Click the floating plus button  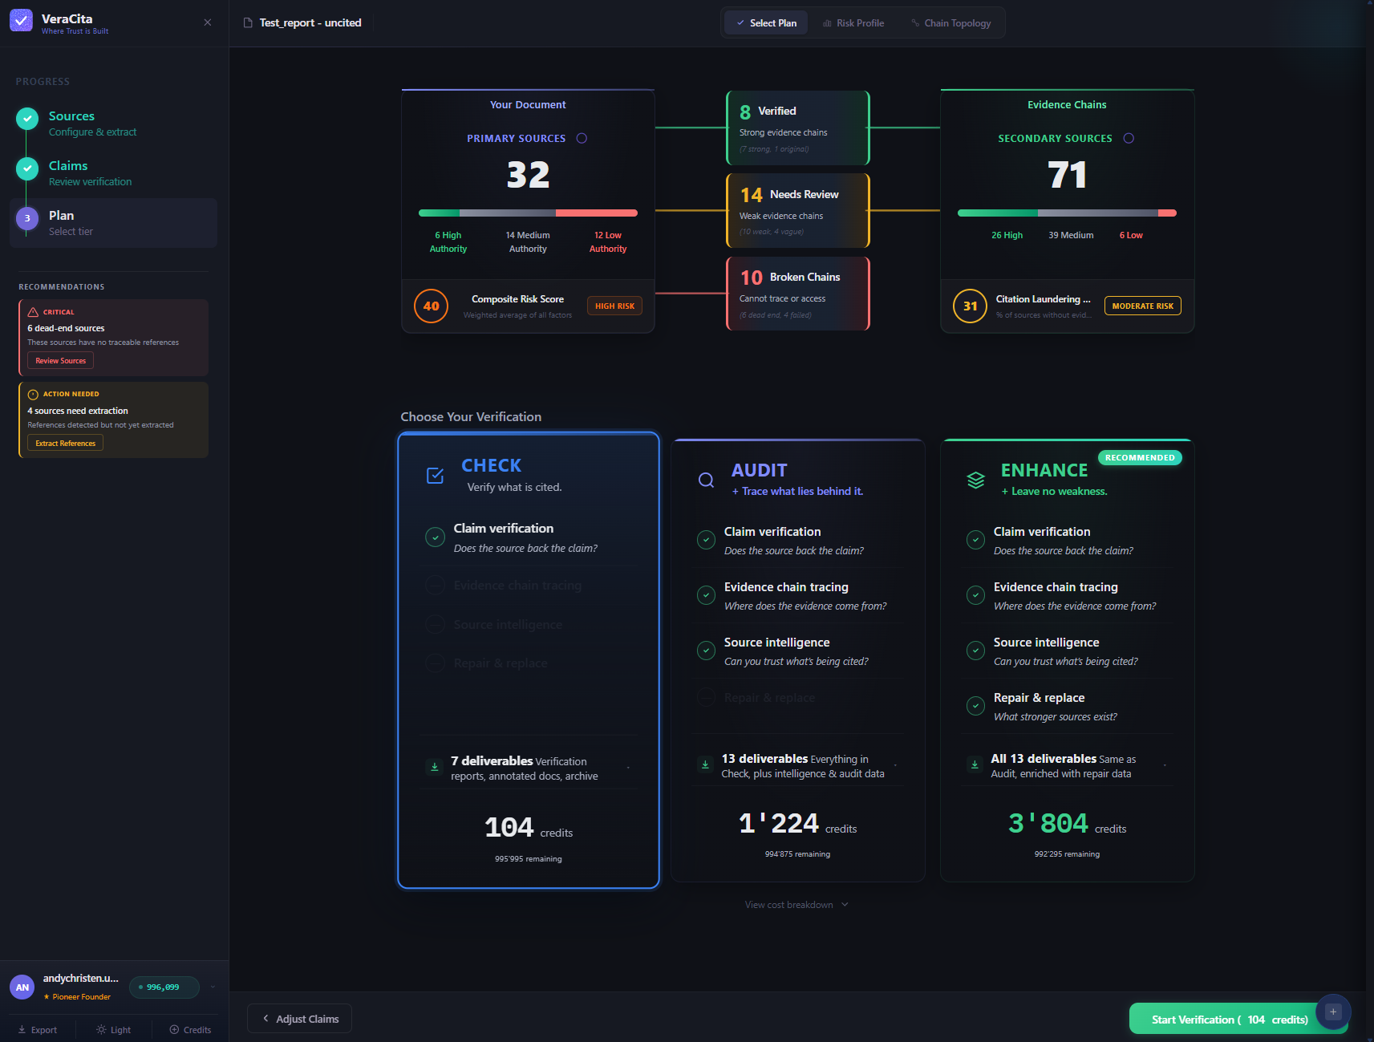pyautogui.click(x=1333, y=1012)
